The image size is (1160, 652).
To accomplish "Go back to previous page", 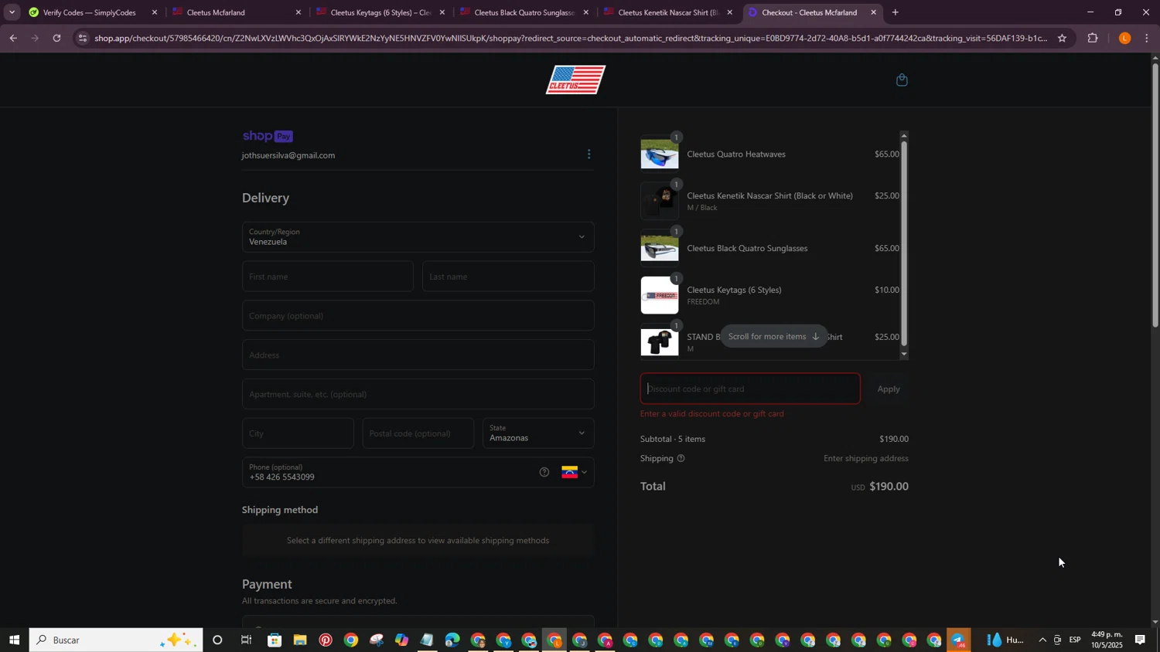I will click(13, 38).
